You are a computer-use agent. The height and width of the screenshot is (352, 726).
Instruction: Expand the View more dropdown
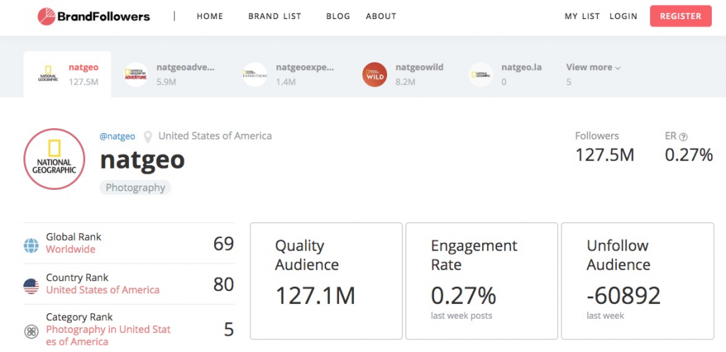click(x=593, y=67)
